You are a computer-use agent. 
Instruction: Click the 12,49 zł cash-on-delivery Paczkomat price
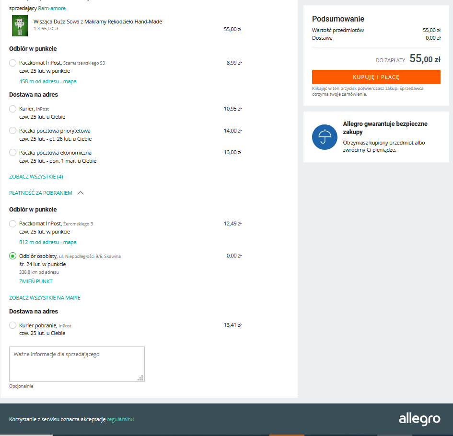(232, 224)
